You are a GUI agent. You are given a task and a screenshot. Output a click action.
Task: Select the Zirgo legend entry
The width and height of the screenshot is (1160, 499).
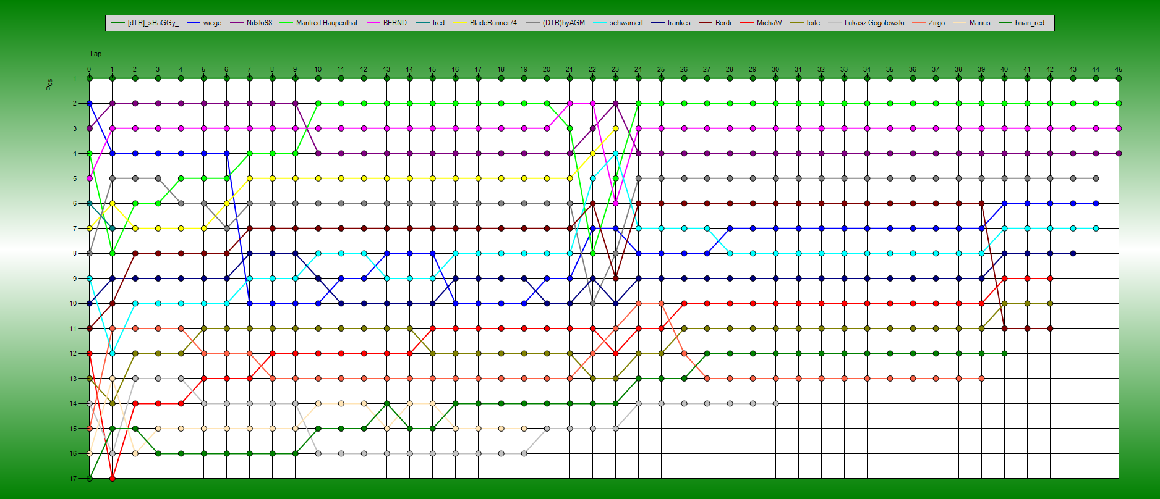[929, 23]
